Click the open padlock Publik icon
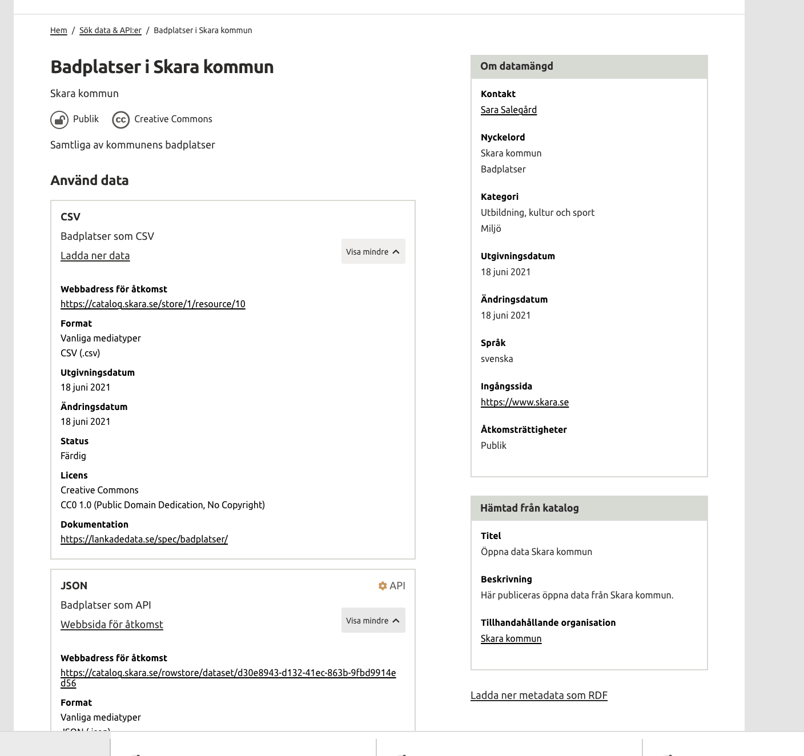 point(59,120)
